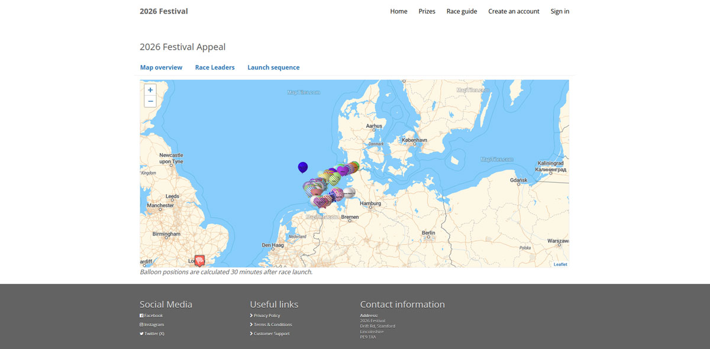710x349 pixels.
Task: Zoom in on the map
Action: [150, 90]
